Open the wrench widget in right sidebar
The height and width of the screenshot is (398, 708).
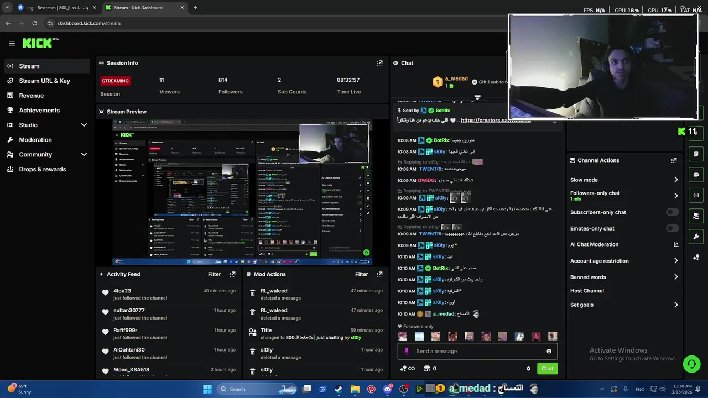point(696,237)
